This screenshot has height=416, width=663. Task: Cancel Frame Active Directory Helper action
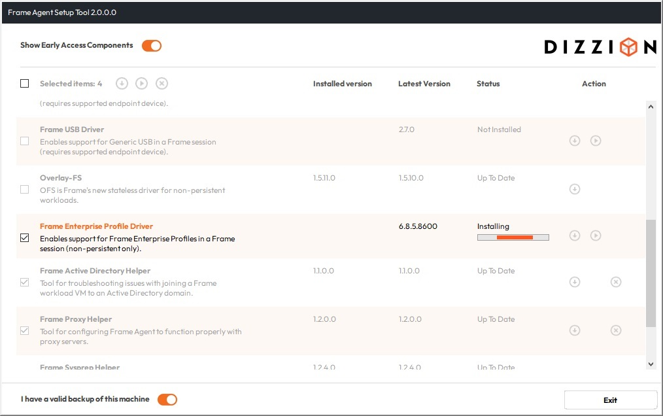(x=616, y=282)
